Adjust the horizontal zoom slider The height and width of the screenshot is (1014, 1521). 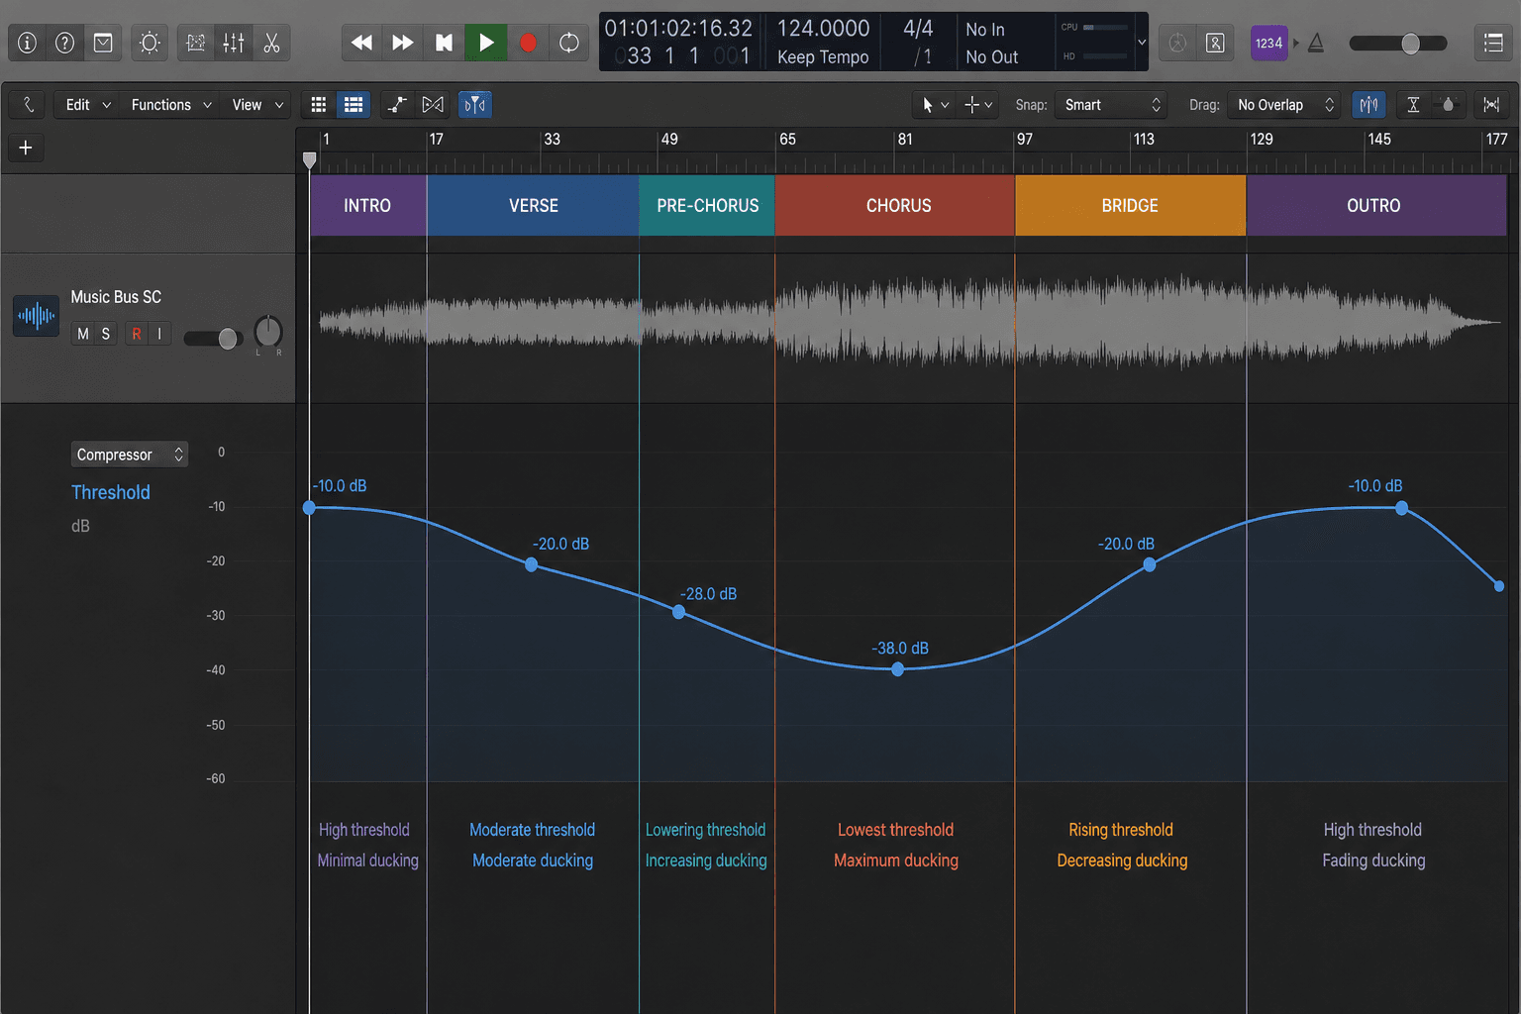1448,105
